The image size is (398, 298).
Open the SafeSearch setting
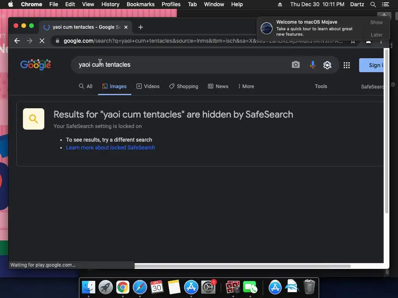[372, 87]
